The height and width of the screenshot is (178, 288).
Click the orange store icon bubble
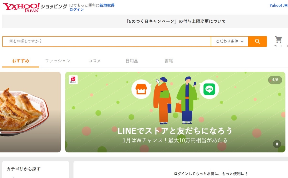pos(141,89)
